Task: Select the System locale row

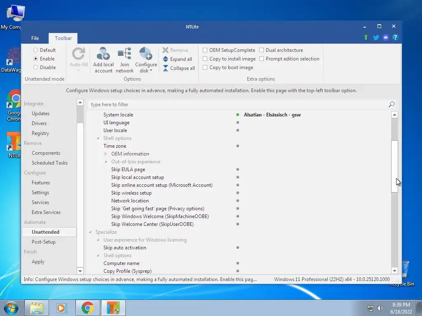Action: click(239, 115)
